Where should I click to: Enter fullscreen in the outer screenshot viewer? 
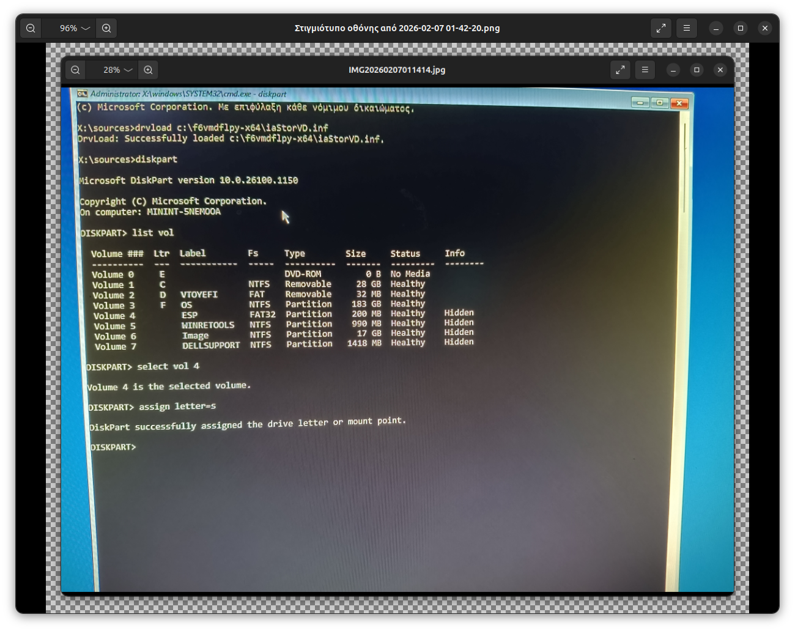tap(661, 28)
